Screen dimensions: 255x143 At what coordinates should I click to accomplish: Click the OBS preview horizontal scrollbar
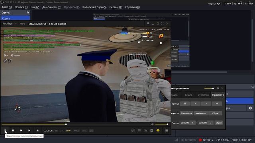point(199,72)
